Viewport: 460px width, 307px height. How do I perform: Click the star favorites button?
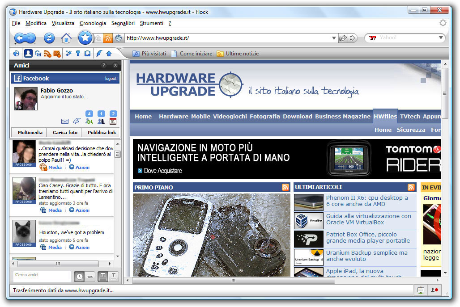(x=85, y=38)
